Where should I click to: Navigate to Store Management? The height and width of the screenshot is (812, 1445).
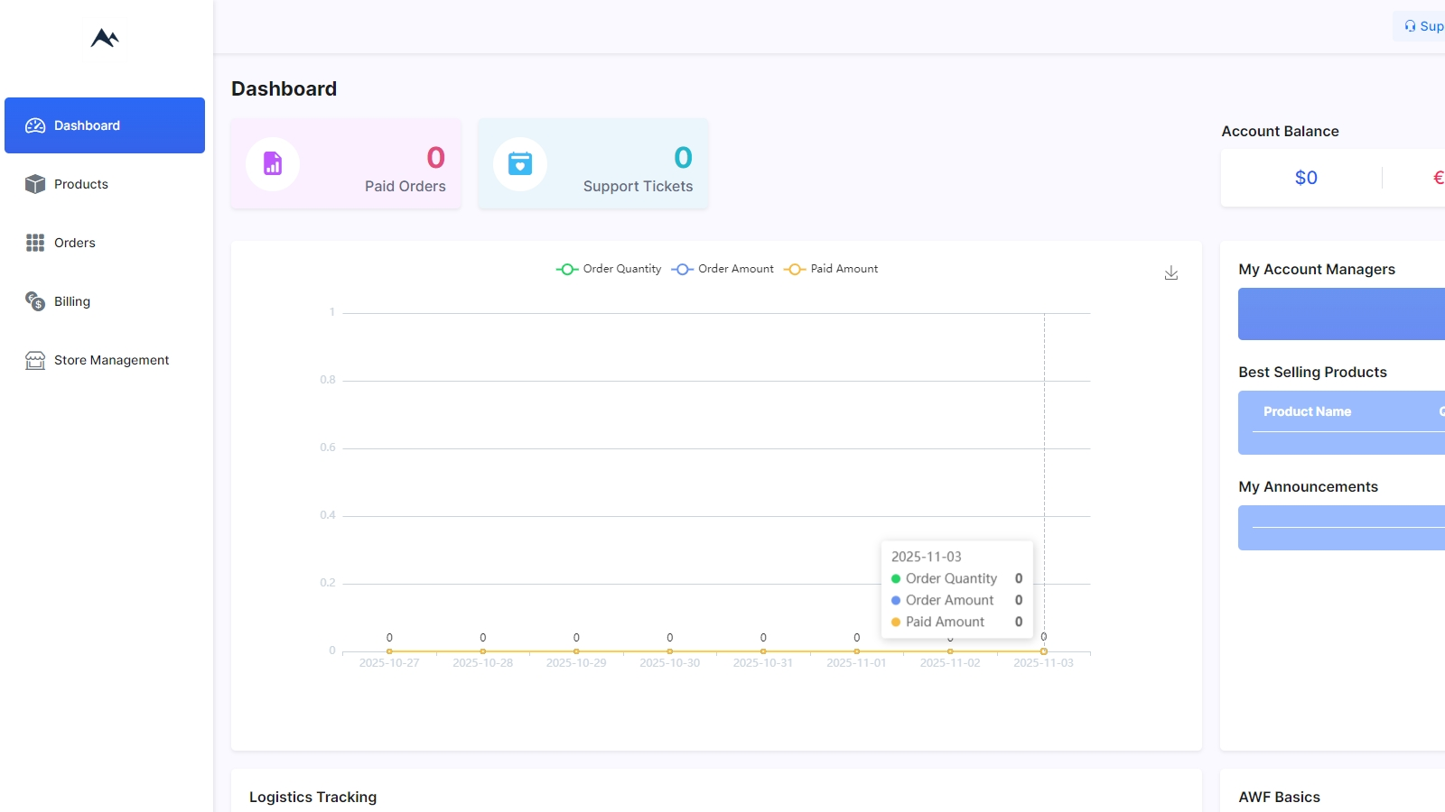tap(105, 360)
